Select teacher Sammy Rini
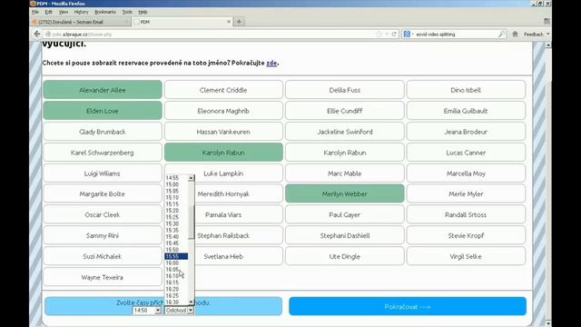The height and width of the screenshot is (327, 581). coord(103,235)
